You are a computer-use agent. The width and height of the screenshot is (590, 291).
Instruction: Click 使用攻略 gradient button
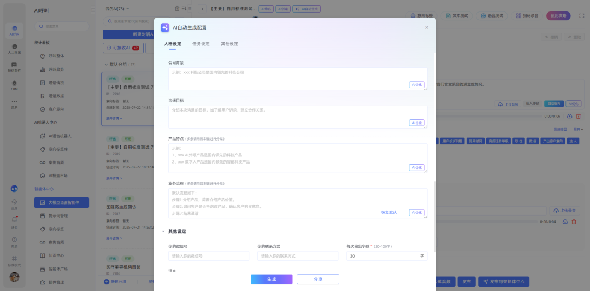click(558, 16)
